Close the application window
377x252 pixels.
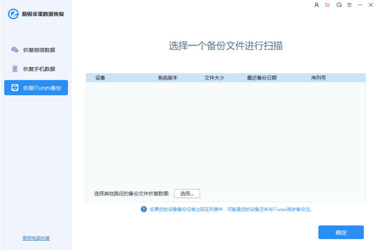tap(371, 5)
